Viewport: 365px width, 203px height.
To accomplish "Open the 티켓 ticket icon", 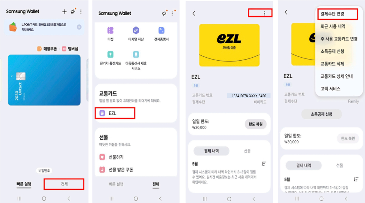I will pos(110,34).
